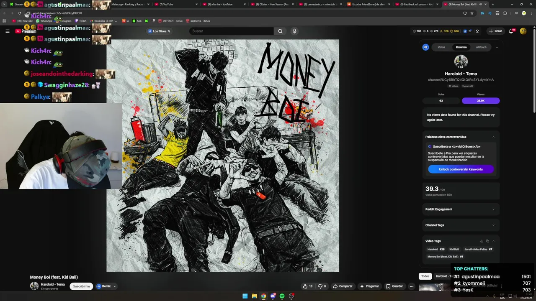Image resolution: width=536 pixels, height=301 pixels.
Task: Click the Chrome media control icon
Action: (515, 13)
